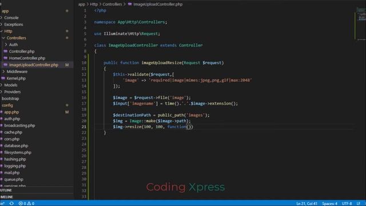Expand the Timeline panel section
The height and width of the screenshot is (206, 366).
click(x=6, y=197)
